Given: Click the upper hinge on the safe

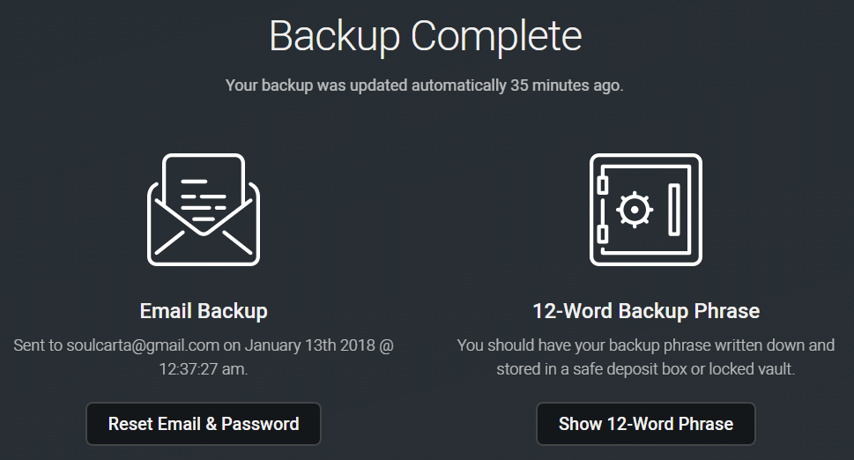Looking at the screenshot, I should pos(603,186).
